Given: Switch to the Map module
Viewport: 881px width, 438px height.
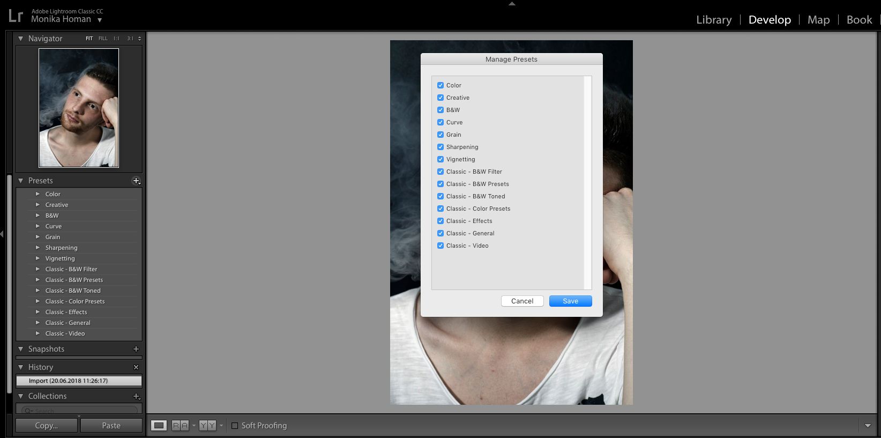Looking at the screenshot, I should pos(818,20).
